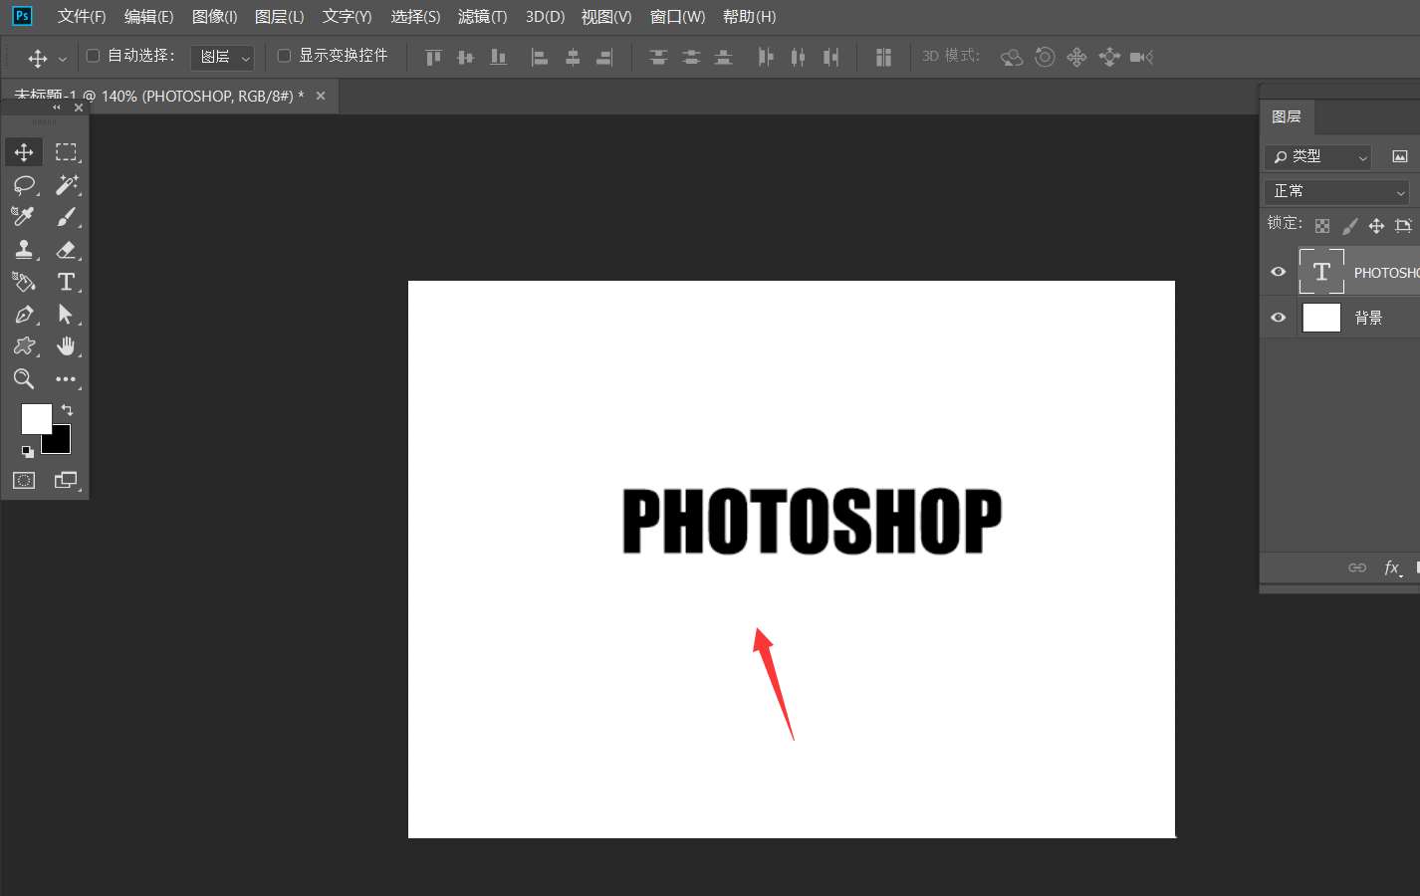1420x896 pixels.
Task: Select the Horizontal Type tool
Action: pyautogui.click(x=66, y=282)
